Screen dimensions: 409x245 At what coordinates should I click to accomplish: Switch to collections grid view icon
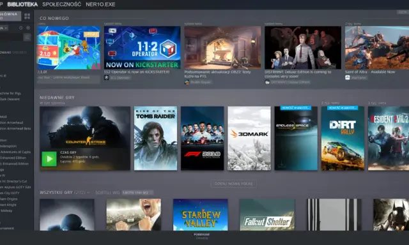[x=27, y=16]
